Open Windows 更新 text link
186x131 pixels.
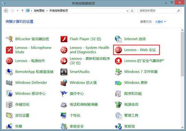pos(136,83)
